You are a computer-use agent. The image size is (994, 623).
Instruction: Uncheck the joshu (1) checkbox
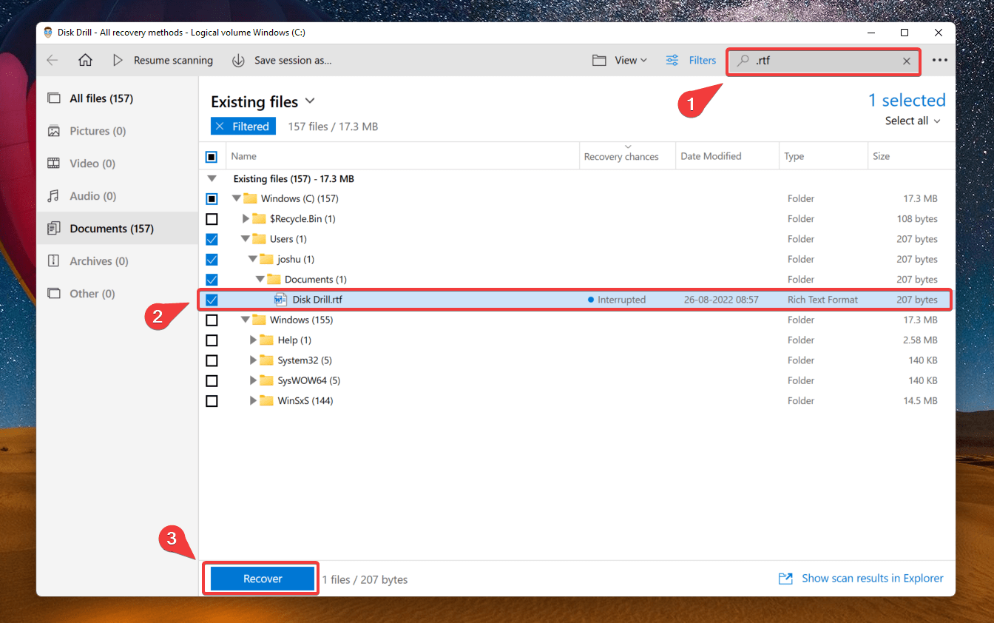pos(212,260)
